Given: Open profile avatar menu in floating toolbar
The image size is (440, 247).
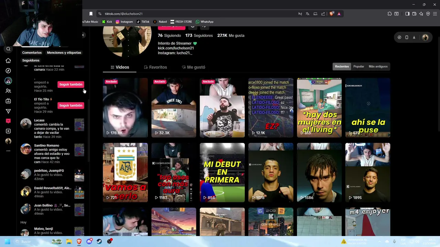Looking at the screenshot, I should pyautogui.click(x=425, y=37).
